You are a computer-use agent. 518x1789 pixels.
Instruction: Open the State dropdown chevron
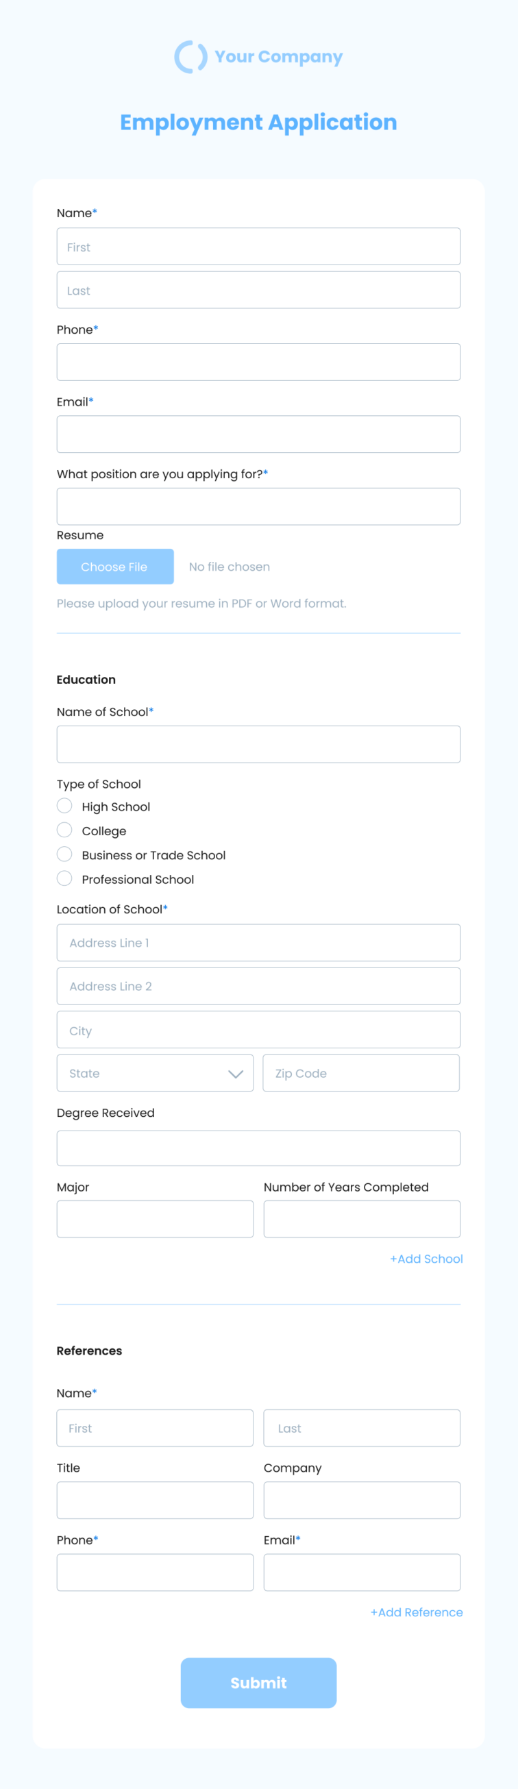tap(236, 1074)
